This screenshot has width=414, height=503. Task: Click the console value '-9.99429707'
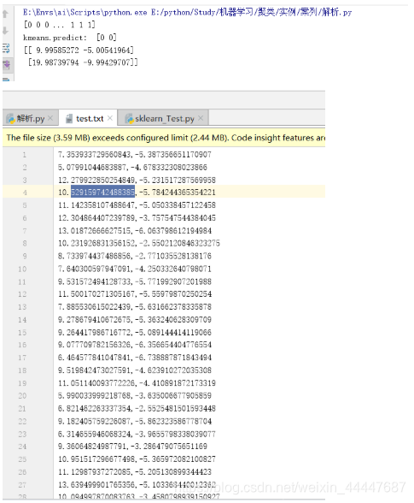click(107, 62)
